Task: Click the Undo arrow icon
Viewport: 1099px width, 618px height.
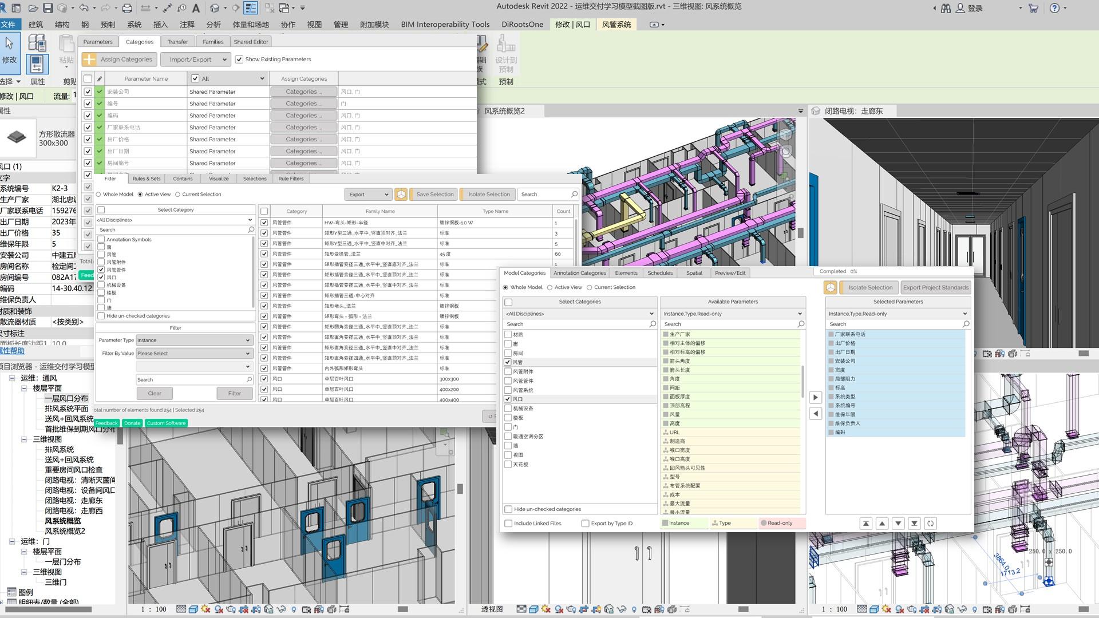Action: click(84, 8)
